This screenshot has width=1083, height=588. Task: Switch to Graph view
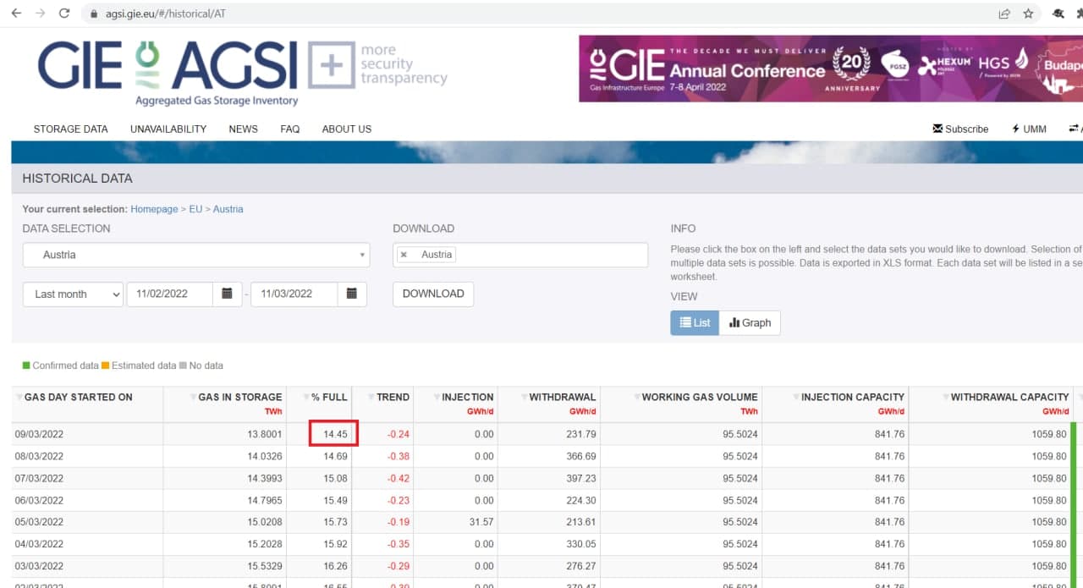pyautogui.click(x=750, y=322)
